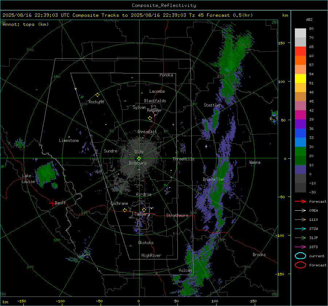Click the light gray top swatch in dBZ scale
Image resolution: width=328 pixels, height=306 pixels.
pos(300,33)
